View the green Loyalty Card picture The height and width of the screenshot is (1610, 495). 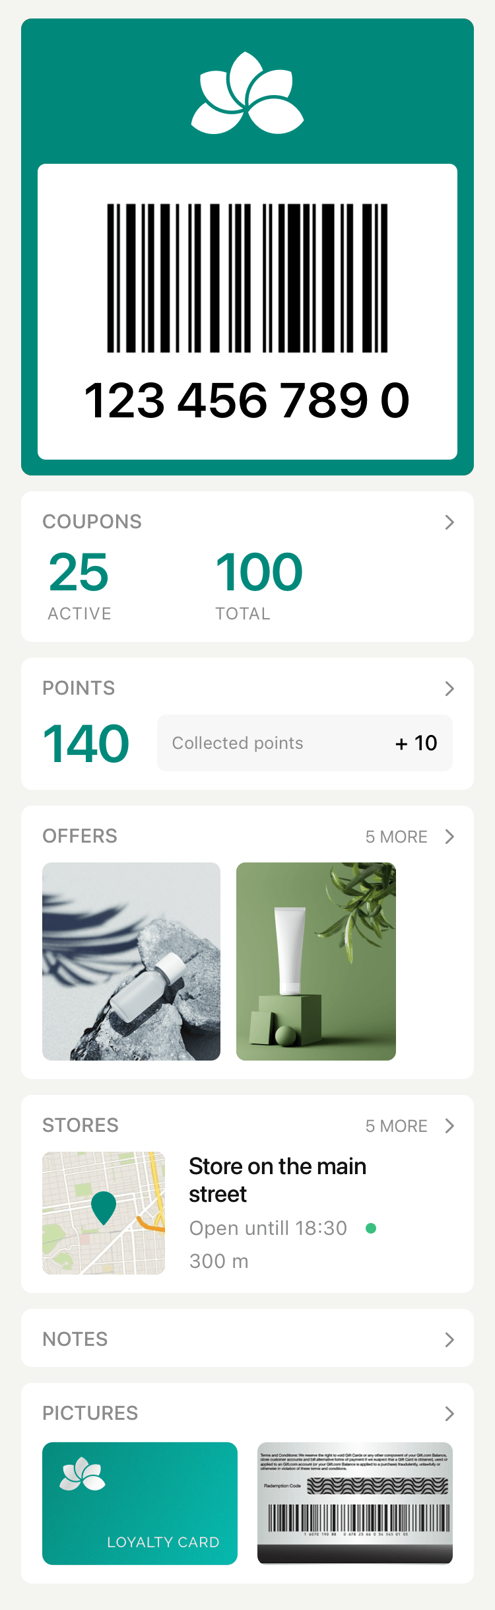(140, 1504)
